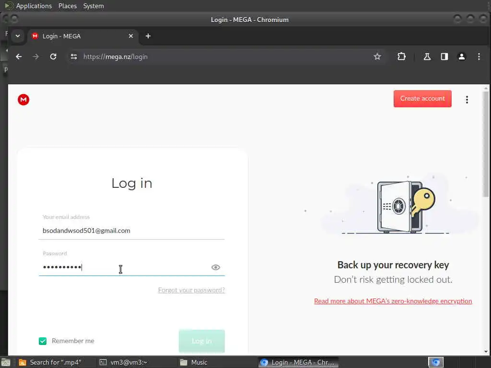Bookmark this page with the star
Image resolution: width=491 pixels, height=368 pixels.
tap(377, 57)
